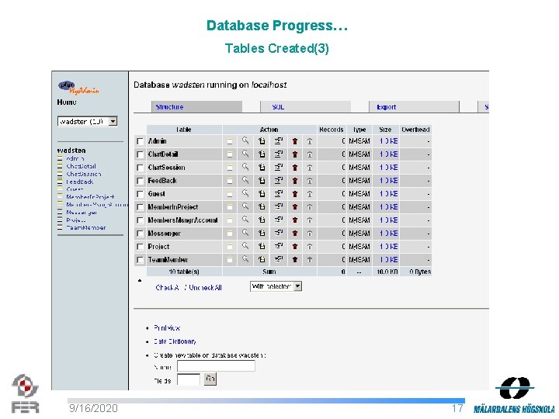Click the Go button beside Fields
The height and width of the screenshot is (419, 559).
pyautogui.click(x=210, y=379)
